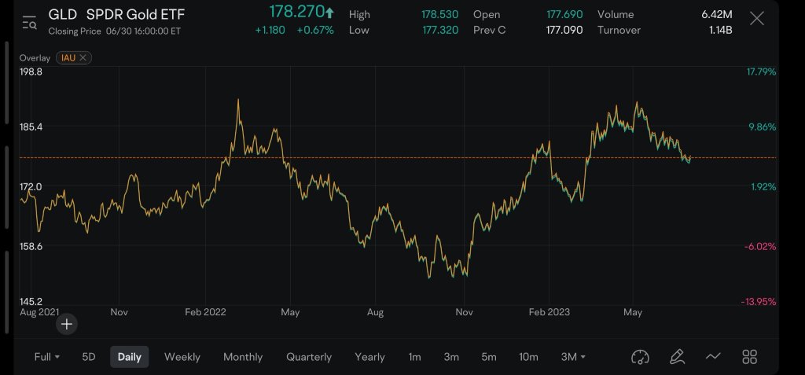Click the 172.0 price axis label
Viewport: 805px width, 375px height.
point(31,186)
